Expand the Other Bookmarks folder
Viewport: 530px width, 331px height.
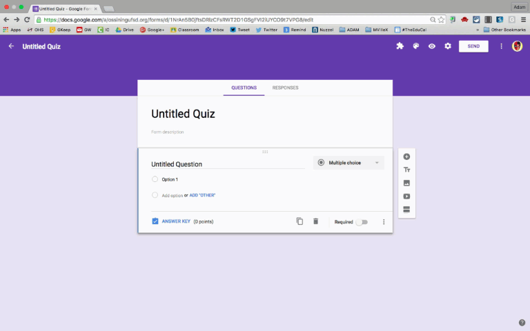(x=504, y=30)
